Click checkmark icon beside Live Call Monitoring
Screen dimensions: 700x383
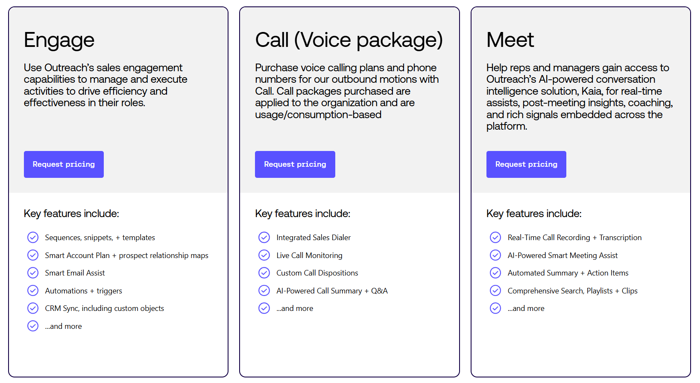[264, 255]
